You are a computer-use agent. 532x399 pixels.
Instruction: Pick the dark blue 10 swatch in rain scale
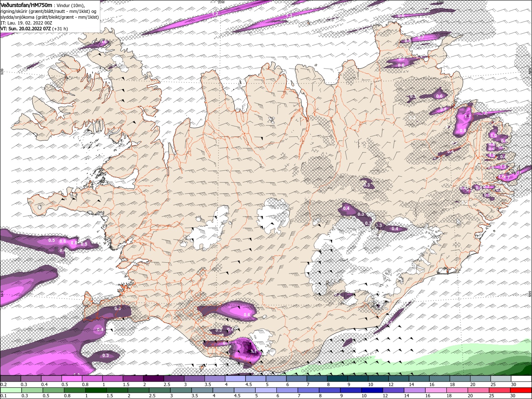pos(372,390)
